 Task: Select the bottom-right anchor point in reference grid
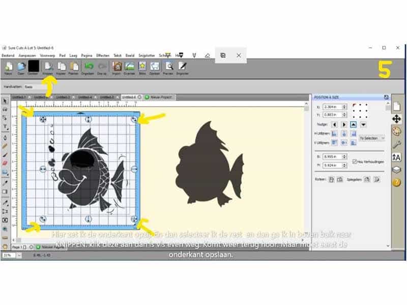pos(366,117)
